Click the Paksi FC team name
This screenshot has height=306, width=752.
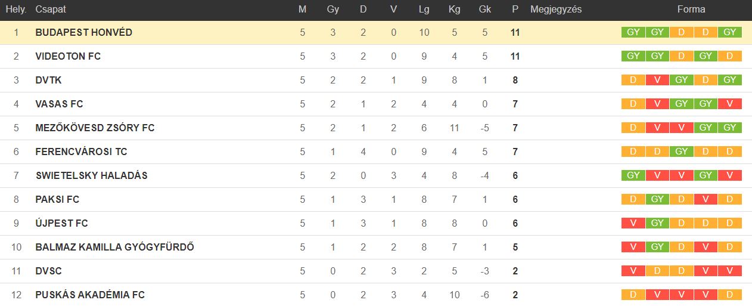pos(57,199)
